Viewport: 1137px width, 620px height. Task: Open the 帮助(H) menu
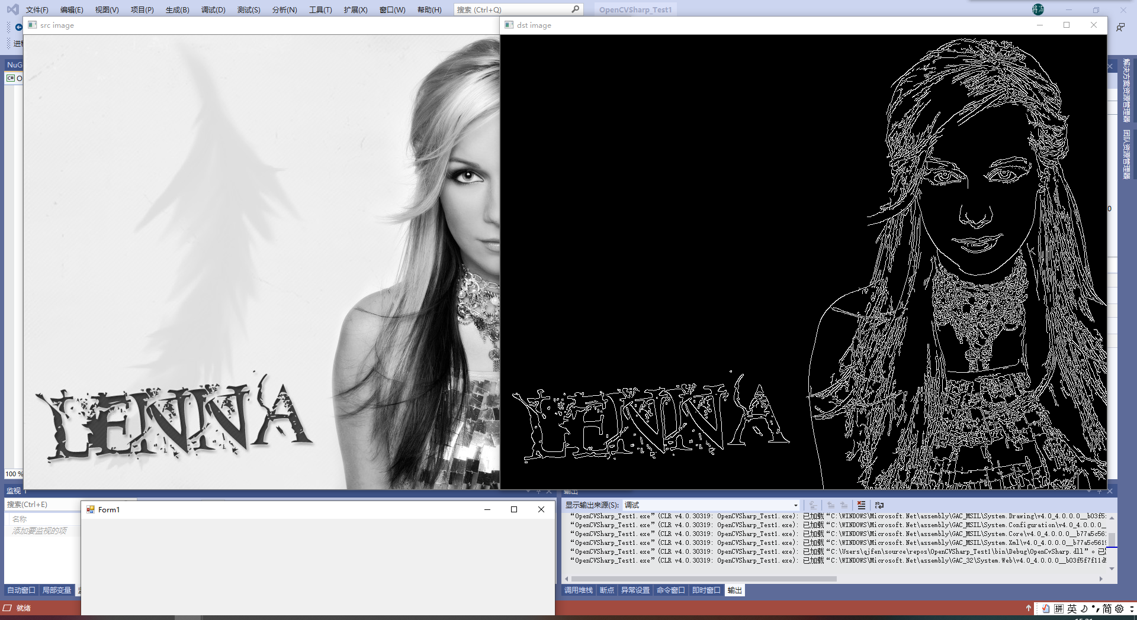pyautogui.click(x=429, y=10)
